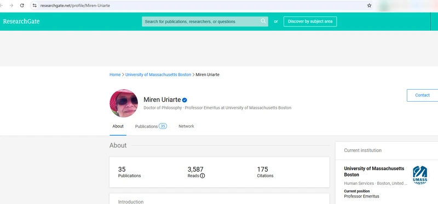The height and width of the screenshot is (204, 438).
Task: Click Discover by subject area button
Action: pyautogui.click(x=310, y=21)
